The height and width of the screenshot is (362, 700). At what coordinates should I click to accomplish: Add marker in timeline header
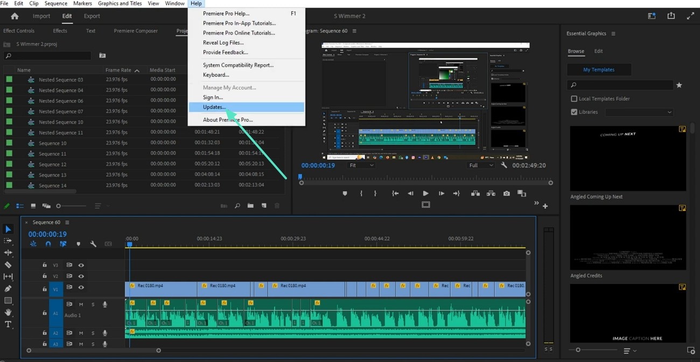point(79,244)
